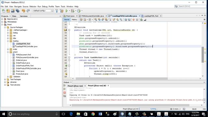Click the Open Project toolbar icon
Viewport: 208px width, 117px height.
tap(13, 11)
